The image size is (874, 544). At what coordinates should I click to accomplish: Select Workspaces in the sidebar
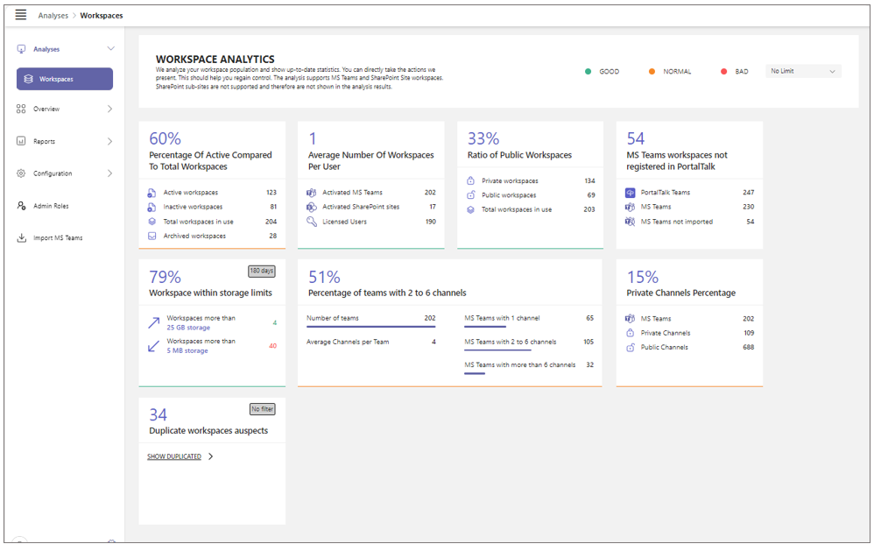65,79
